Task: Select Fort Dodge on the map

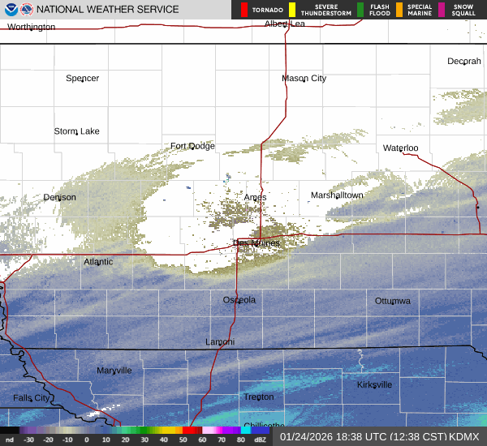Action: 192,146
